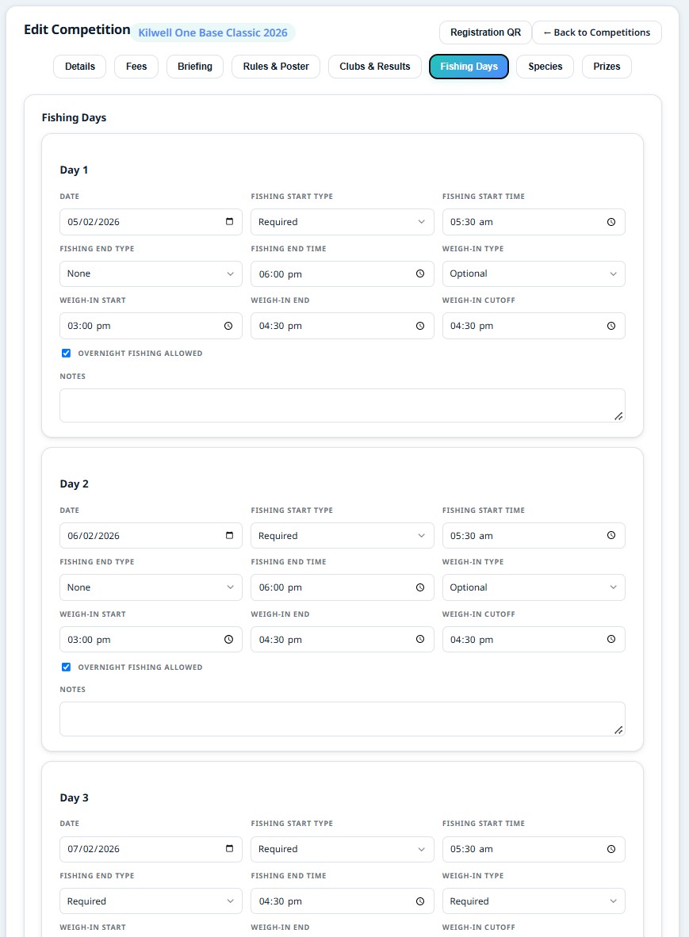This screenshot has width=689, height=937.
Task: Open Day 3 Fishing Start Type dropdown
Action: (342, 849)
